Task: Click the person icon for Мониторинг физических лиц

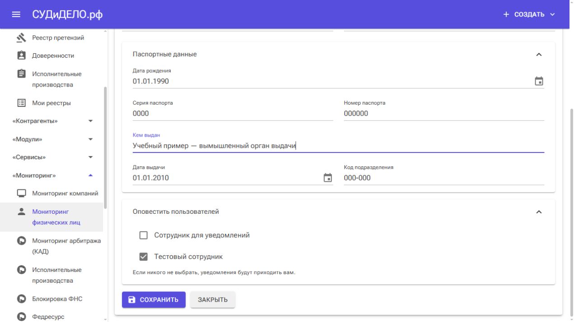Action: pyautogui.click(x=21, y=212)
